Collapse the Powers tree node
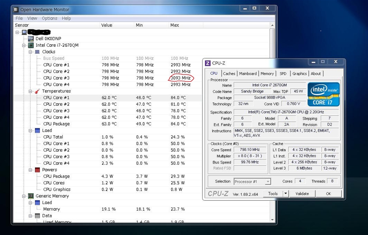 pyautogui.click(x=31, y=170)
